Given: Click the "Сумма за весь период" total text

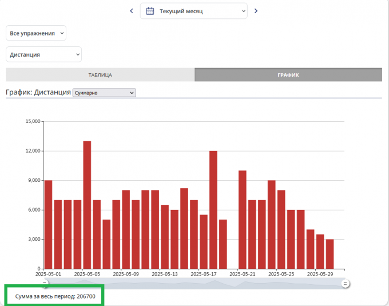Looking at the screenshot, I should (x=55, y=296).
